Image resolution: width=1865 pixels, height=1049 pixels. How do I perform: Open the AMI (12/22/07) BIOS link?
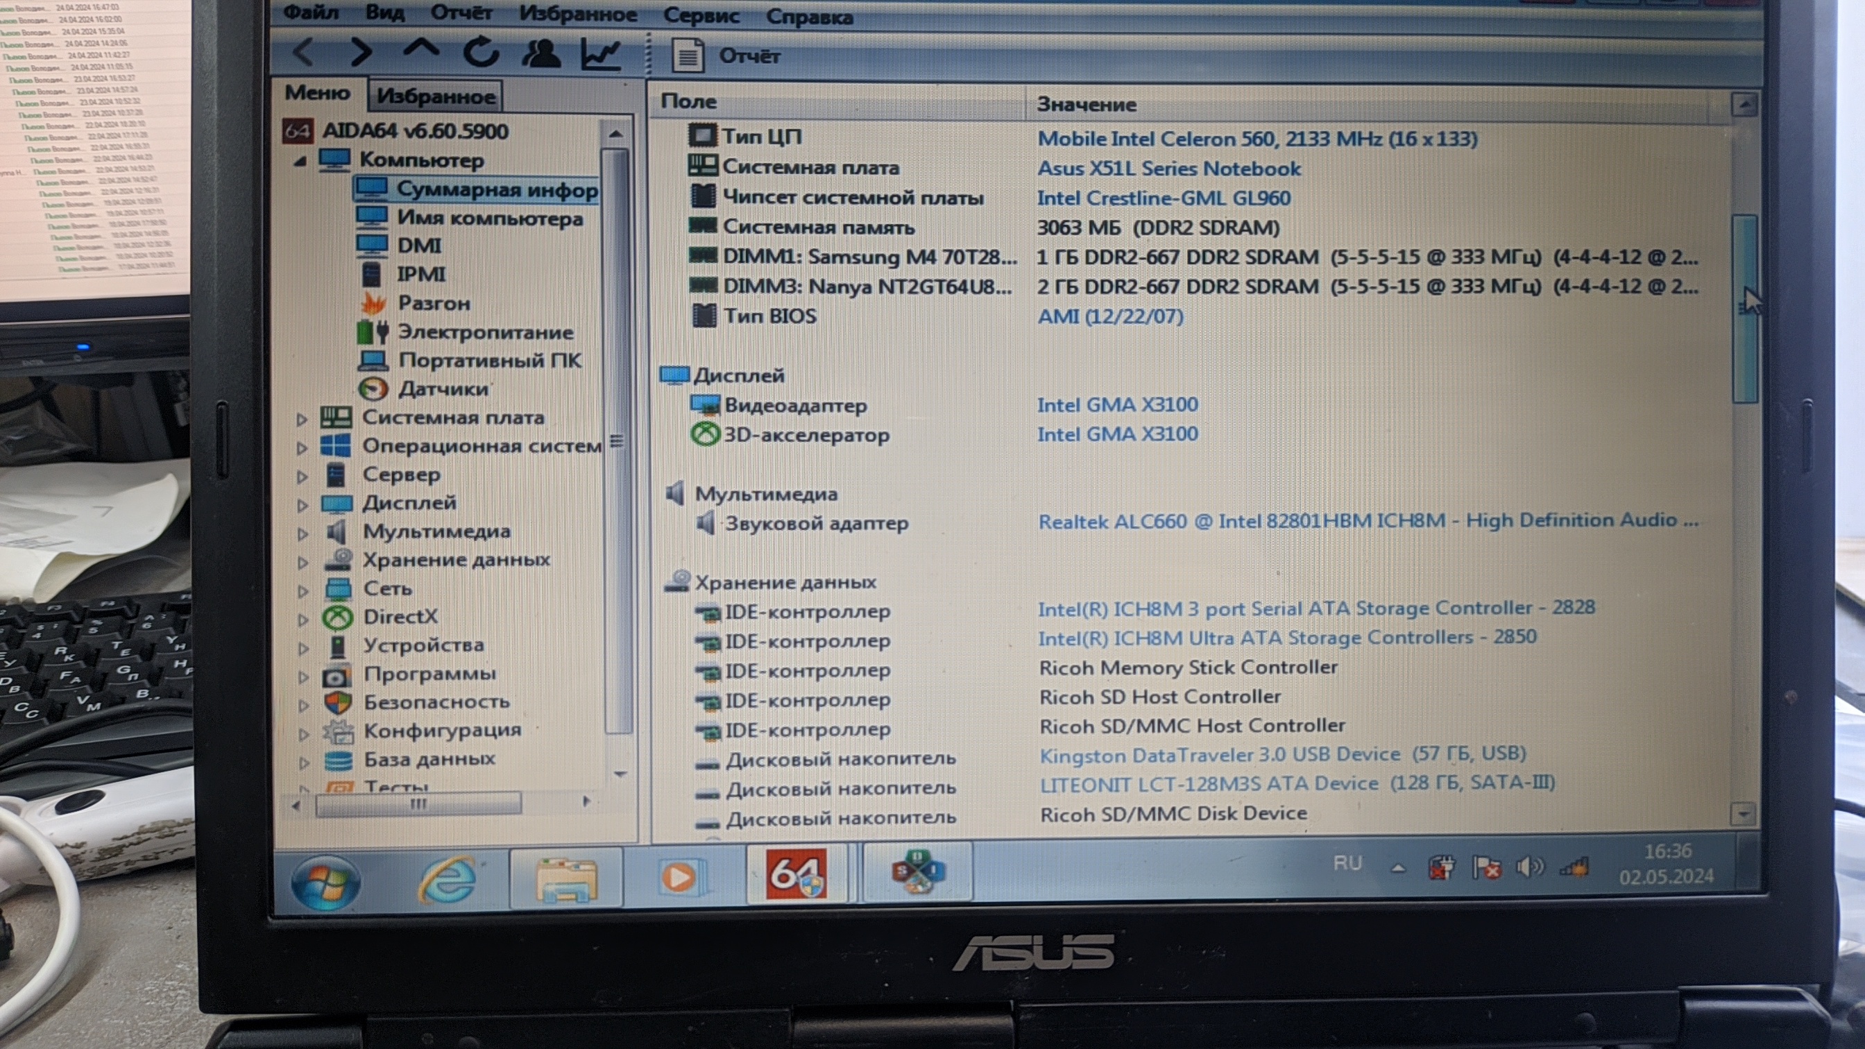pos(1110,316)
